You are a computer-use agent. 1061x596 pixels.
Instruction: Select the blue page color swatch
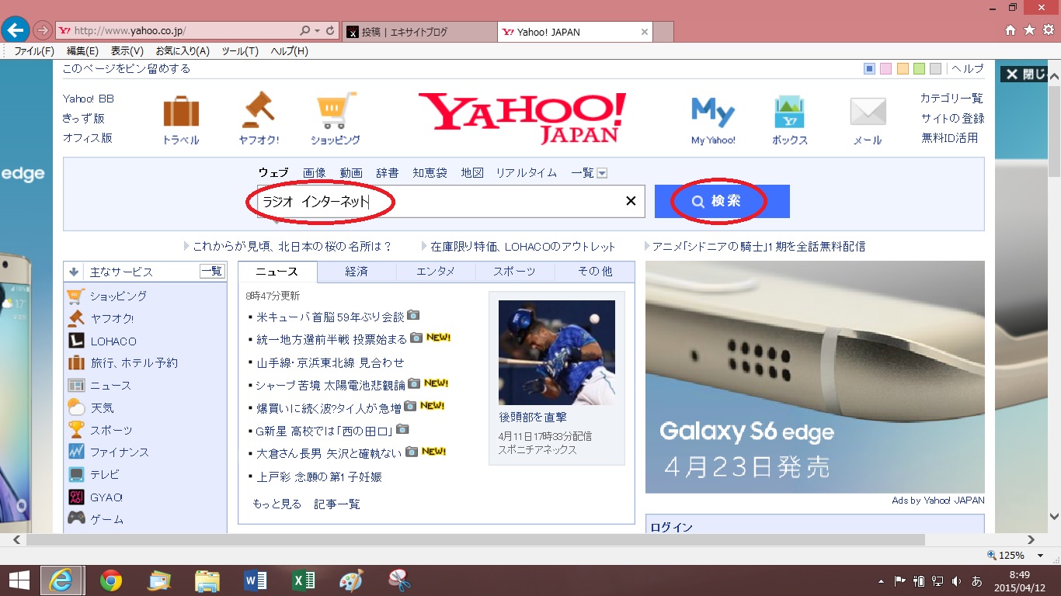pyautogui.click(x=870, y=69)
